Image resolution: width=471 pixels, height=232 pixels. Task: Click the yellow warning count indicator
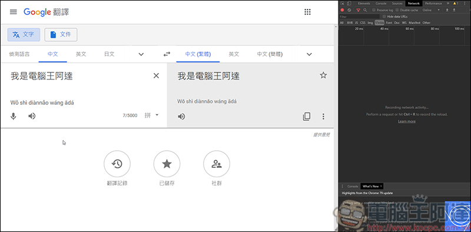pyautogui.click(x=455, y=4)
